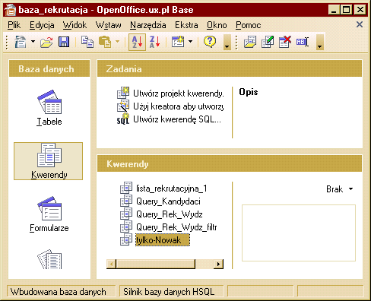
Task: Select query Query_Rek_Wydz
Action: (170, 214)
